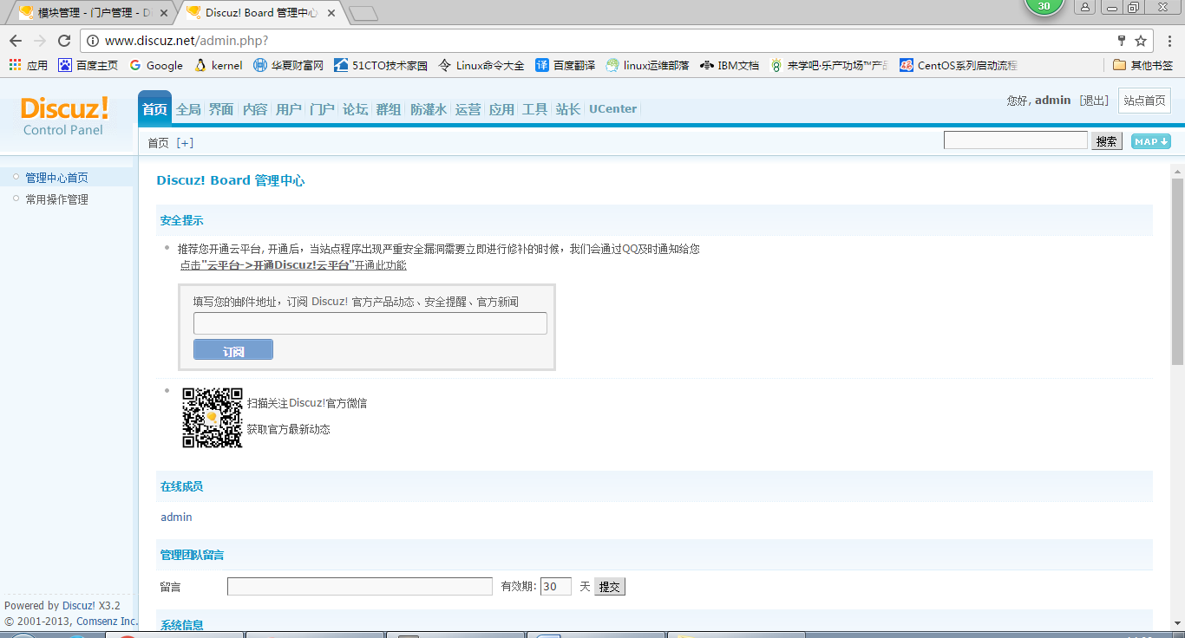Open the 站长 admin menu
The height and width of the screenshot is (638, 1185).
pyautogui.click(x=568, y=109)
